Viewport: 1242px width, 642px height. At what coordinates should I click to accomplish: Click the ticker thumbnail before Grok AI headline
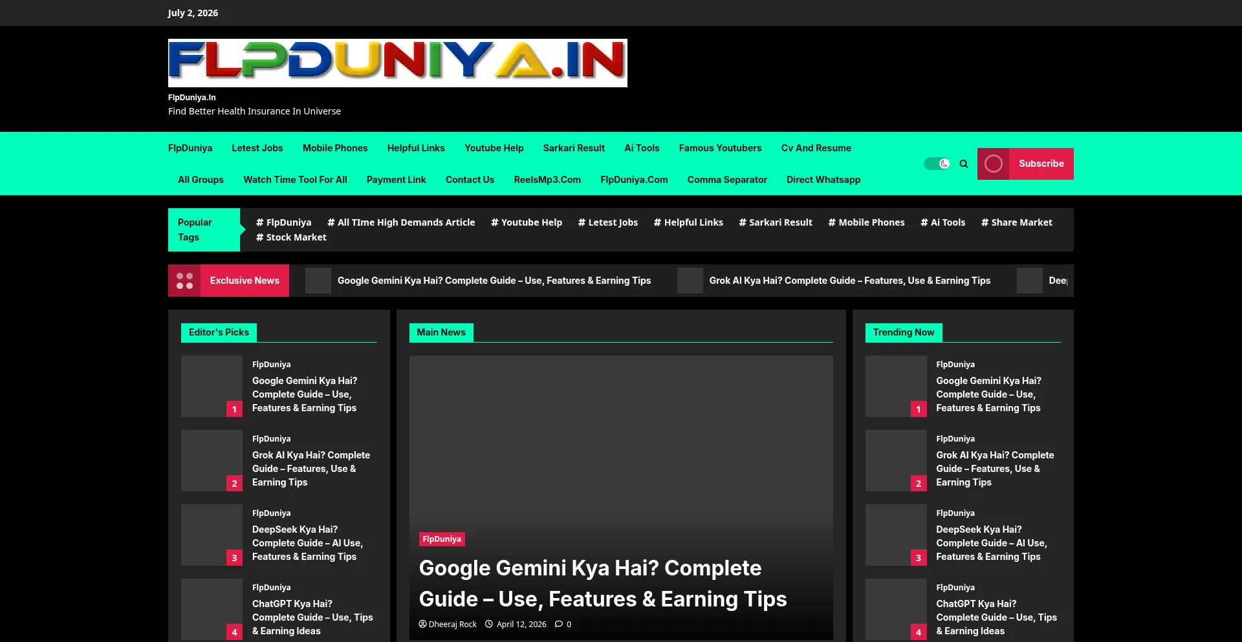(690, 281)
